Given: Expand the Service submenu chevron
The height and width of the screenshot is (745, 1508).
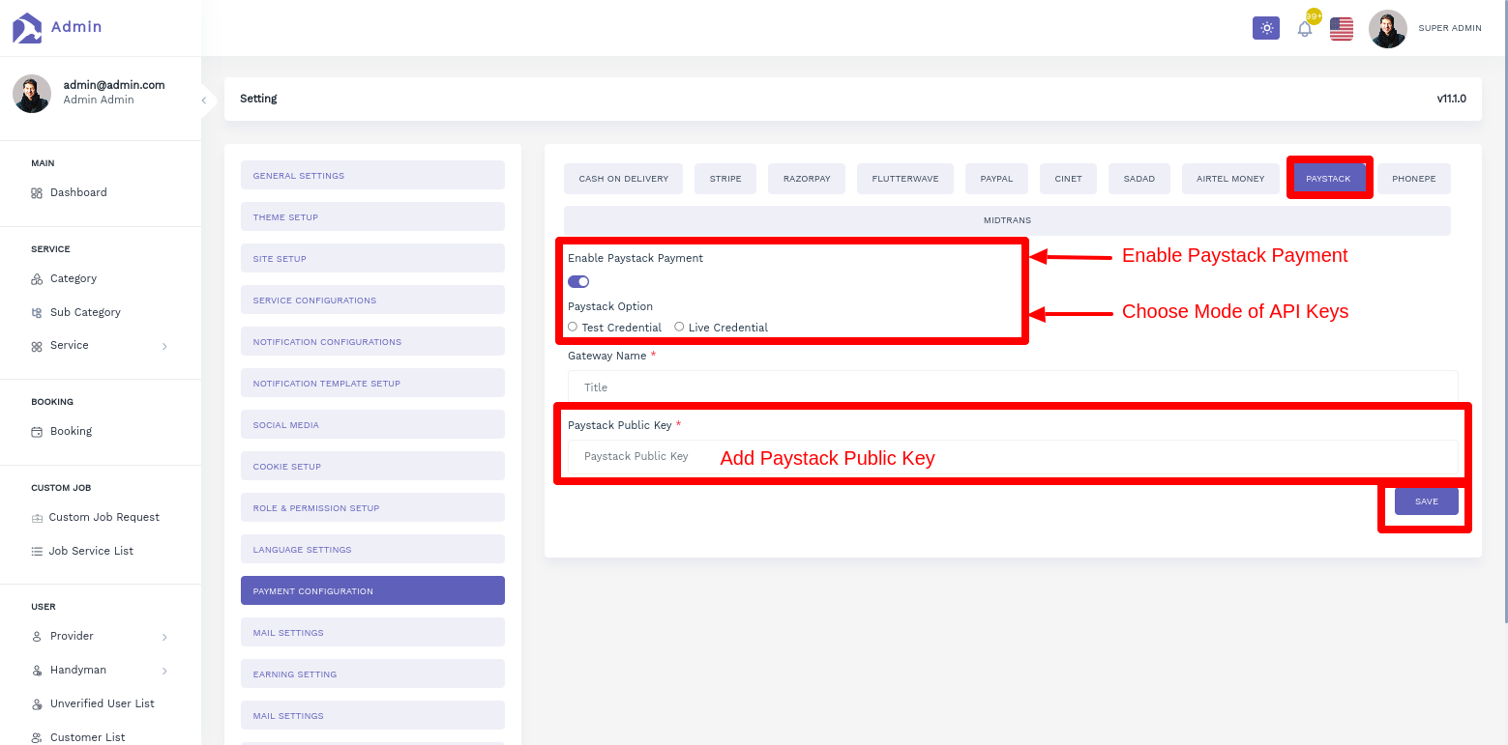Looking at the screenshot, I should pyautogui.click(x=164, y=346).
